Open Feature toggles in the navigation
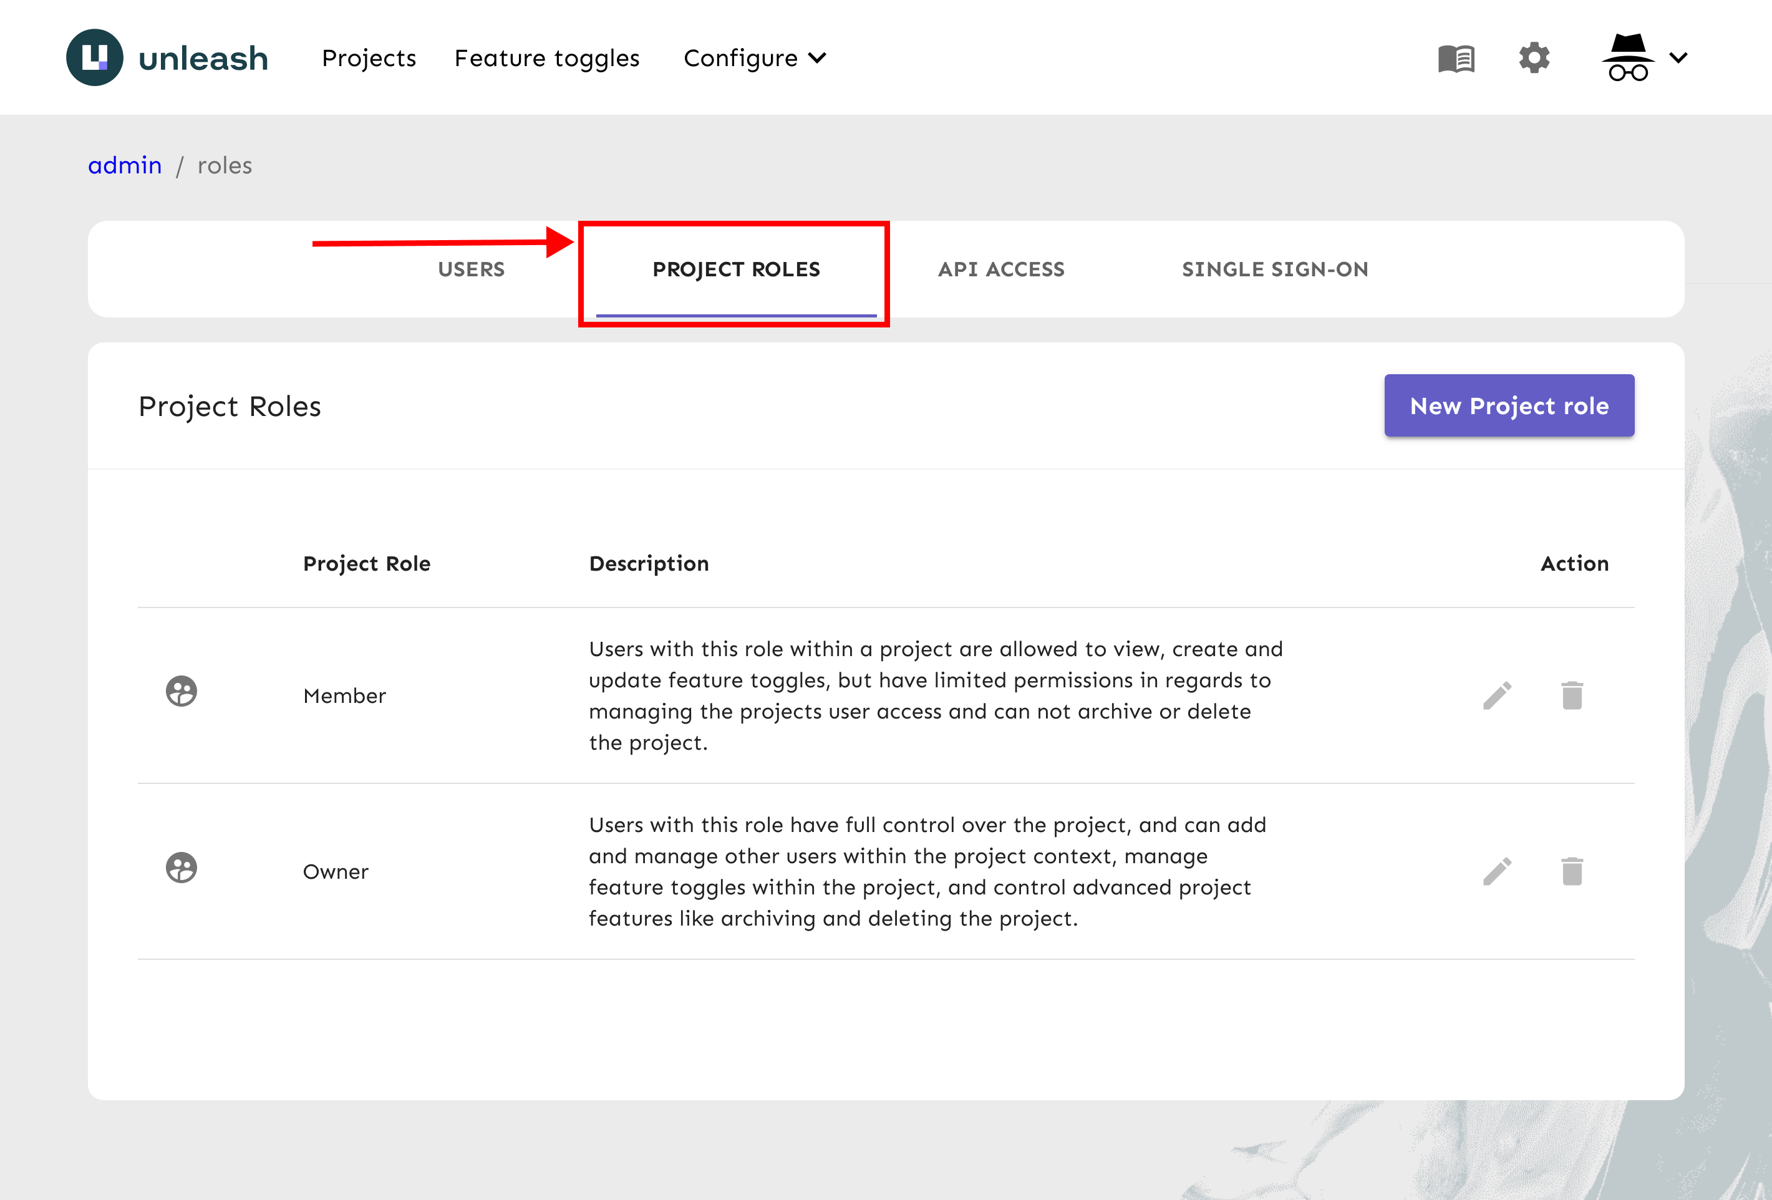This screenshot has width=1772, height=1200. tap(547, 58)
